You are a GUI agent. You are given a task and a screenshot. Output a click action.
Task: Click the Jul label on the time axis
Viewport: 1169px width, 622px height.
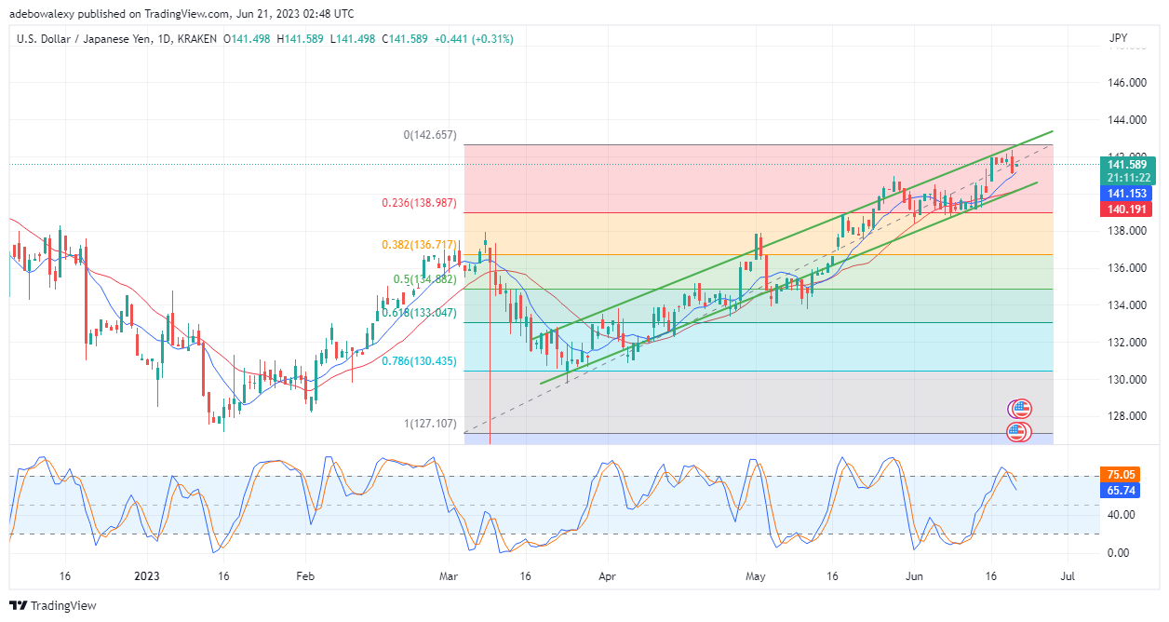[1068, 576]
